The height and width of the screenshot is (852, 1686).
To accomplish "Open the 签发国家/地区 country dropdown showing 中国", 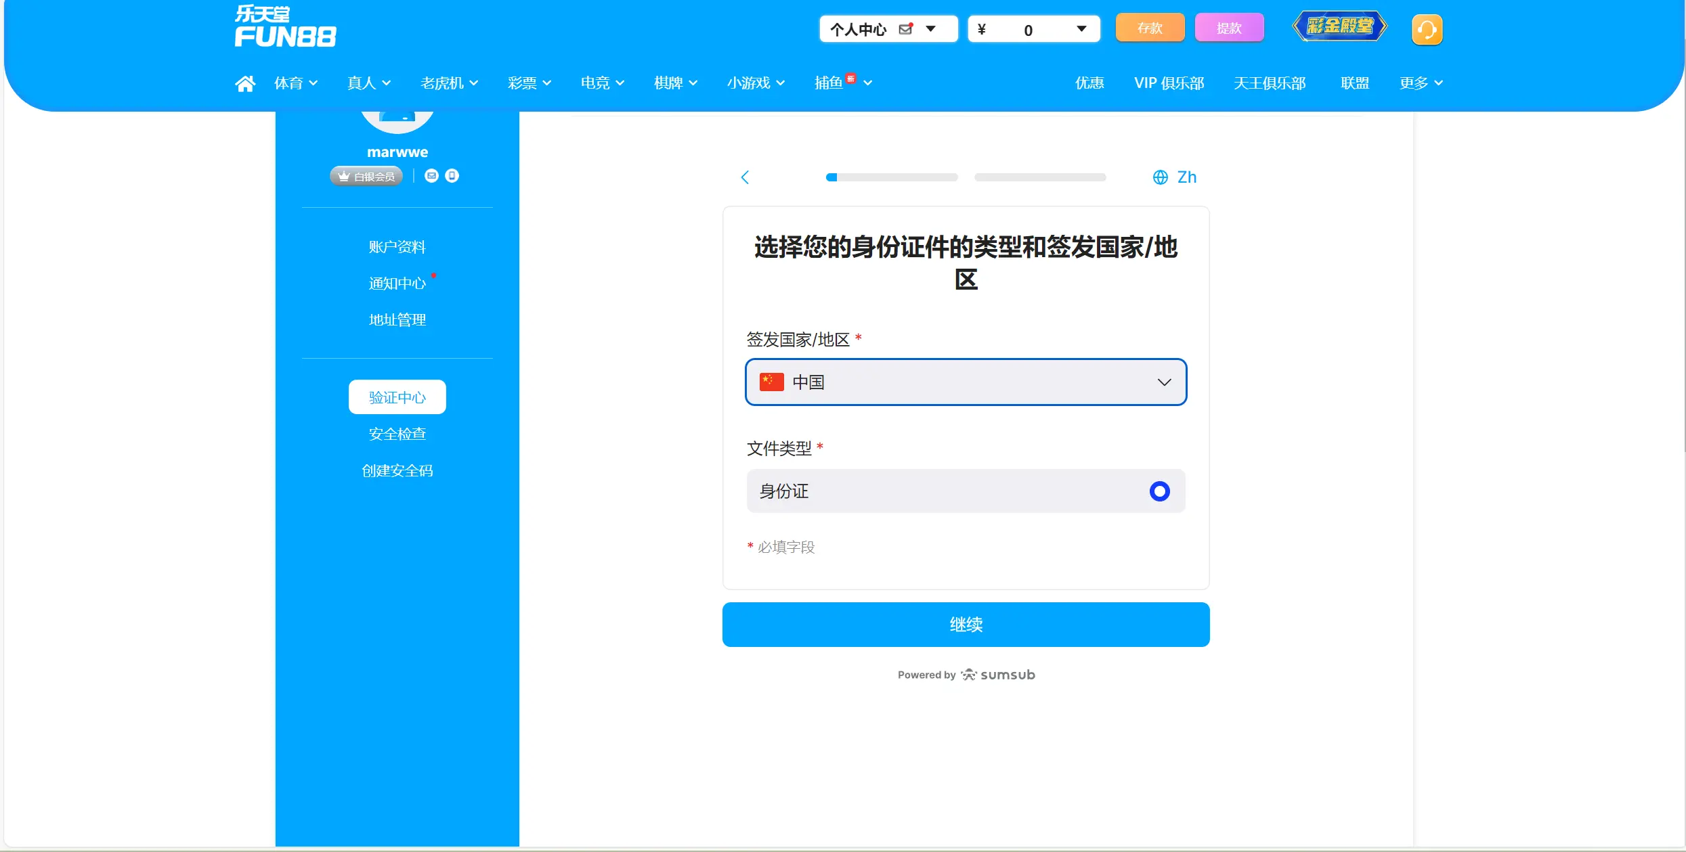I will point(966,382).
